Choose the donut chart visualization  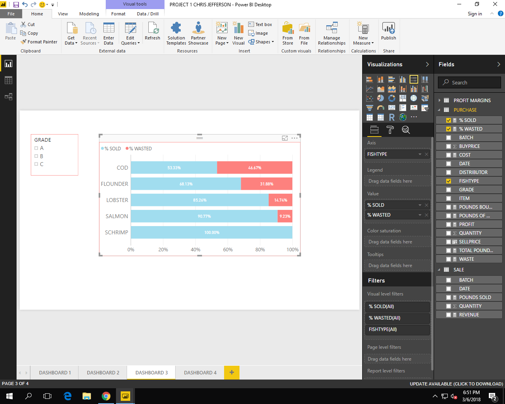[392, 98]
